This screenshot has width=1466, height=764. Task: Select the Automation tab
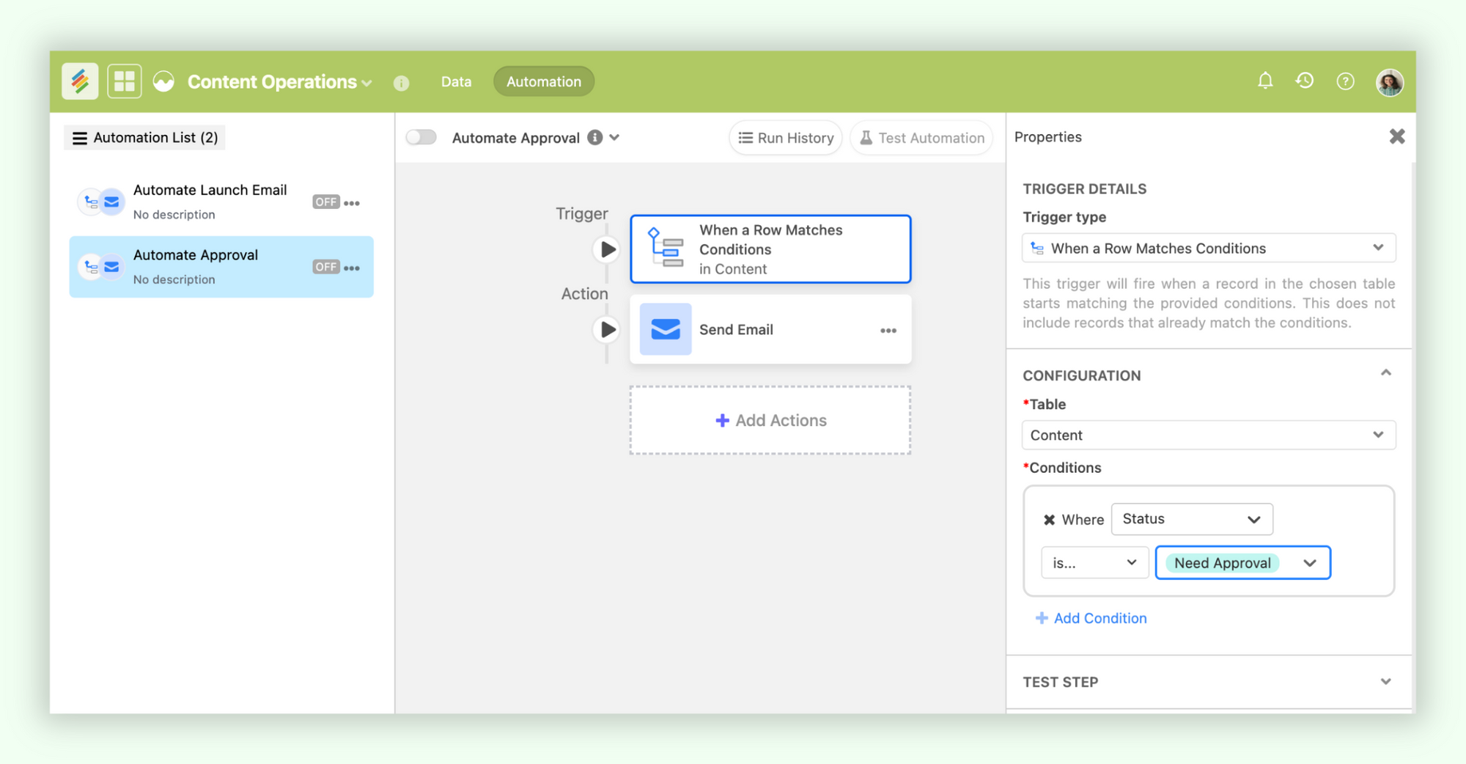[543, 81]
